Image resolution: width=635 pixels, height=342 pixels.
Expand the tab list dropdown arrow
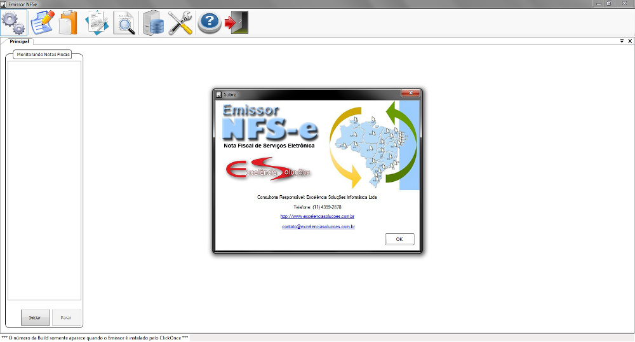(x=622, y=41)
